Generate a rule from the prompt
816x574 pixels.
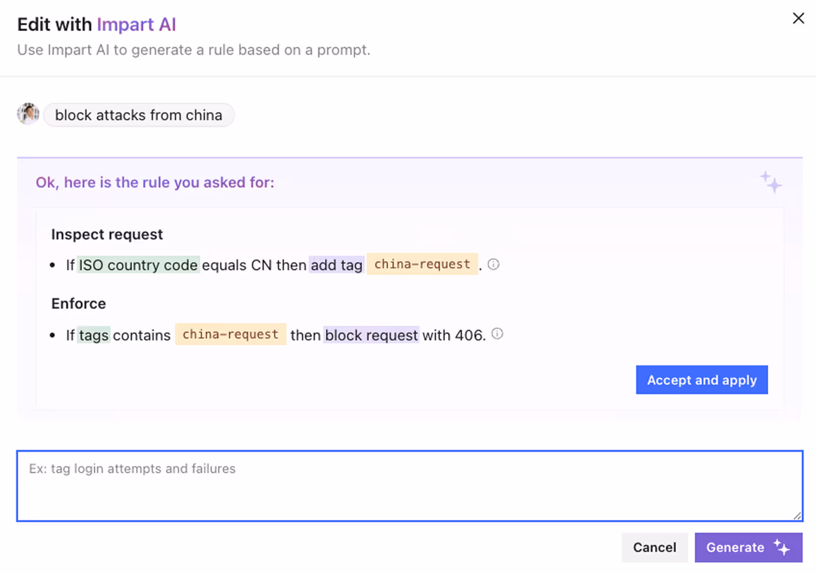pos(748,547)
